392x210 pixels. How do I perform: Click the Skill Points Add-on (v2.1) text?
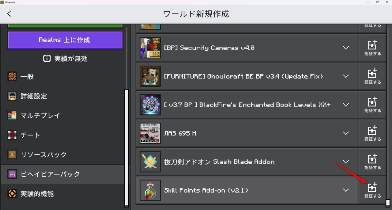pyautogui.click(x=206, y=190)
